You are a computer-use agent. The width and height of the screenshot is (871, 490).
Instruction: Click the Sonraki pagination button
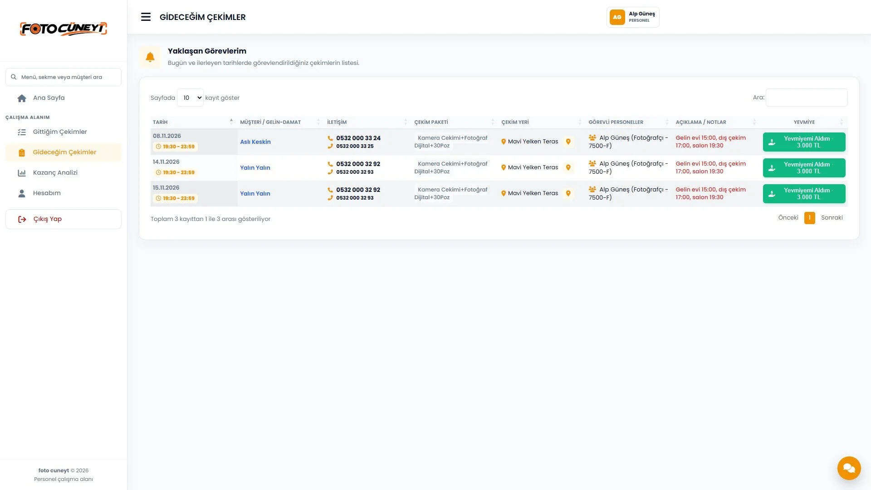pyautogui.click(x=832, y=218)
